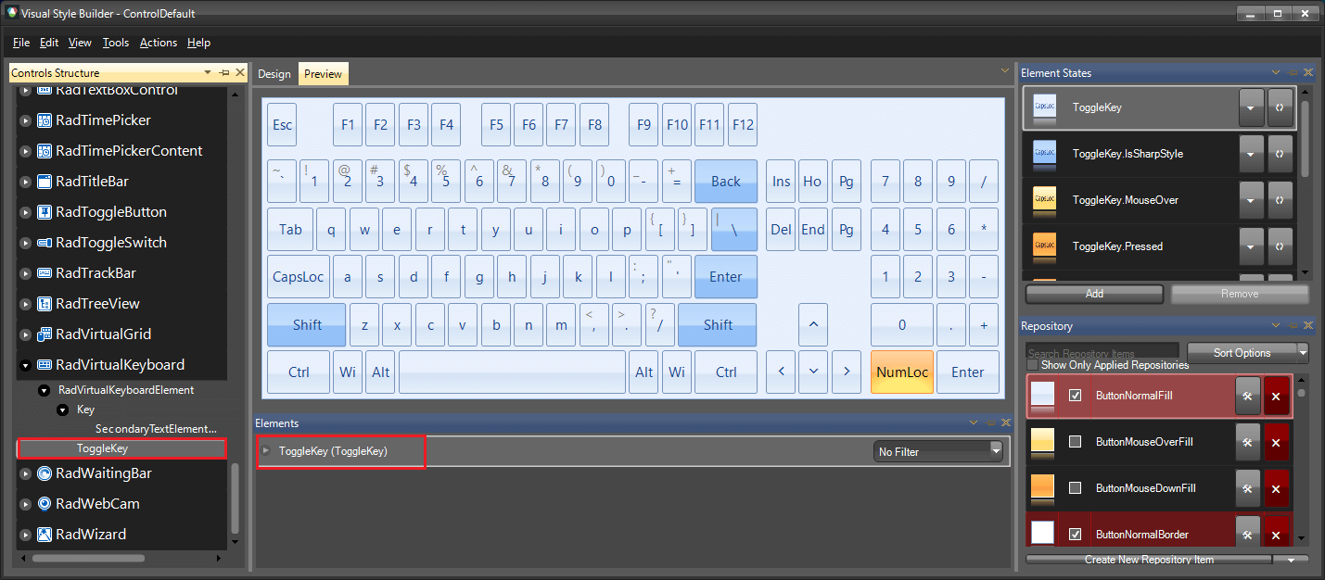Click the RadTreeView icon in the tree
The image size is (1325, 580).
(x=44, y=303)
